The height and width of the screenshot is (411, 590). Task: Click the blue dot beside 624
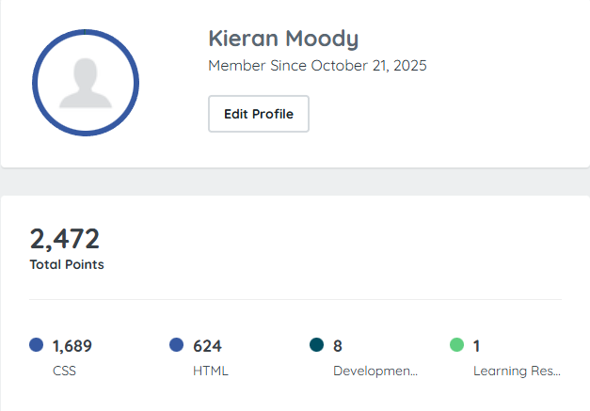click(x=176, y=345)
